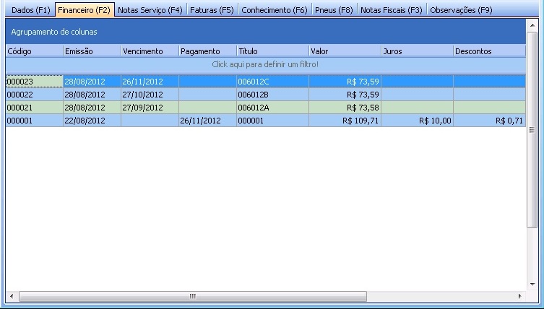Switch to the Notas Fiscais (F3) tab
This screenshot has width=544, height=309.
click(391, 10)
